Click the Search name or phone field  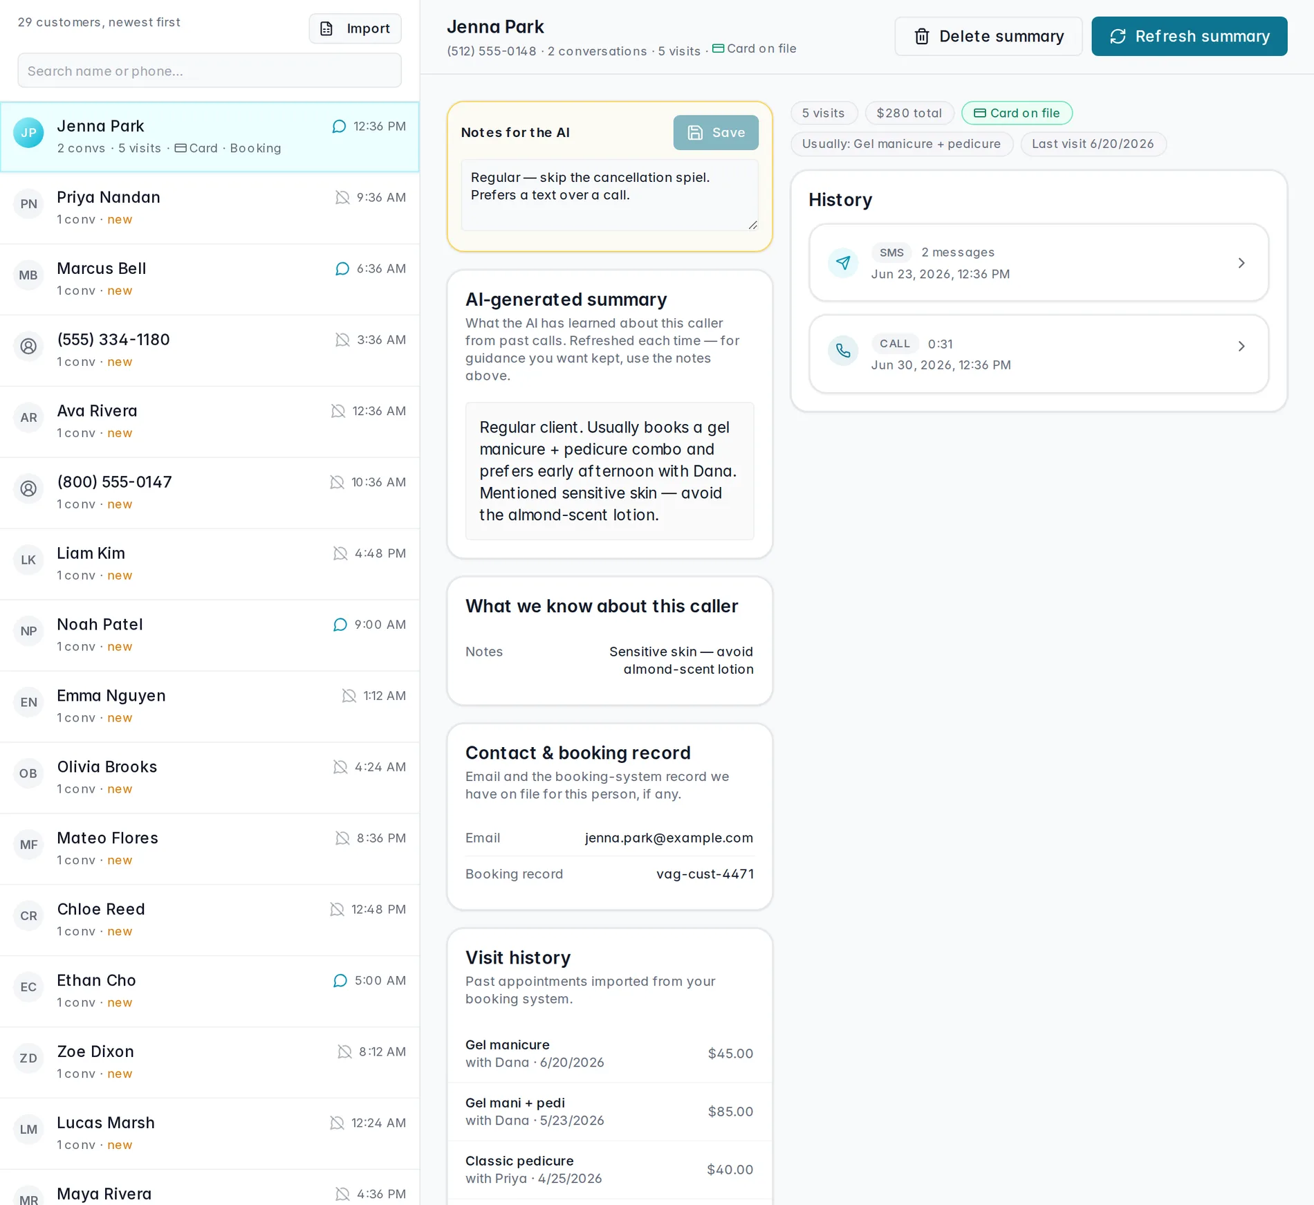(x=210, y=71)
